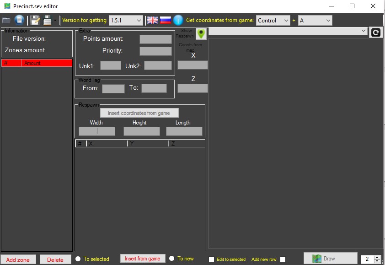Viewport: 385px width, 265px height.
Task: Click the Z coords from map field
Action: [193, 88]
